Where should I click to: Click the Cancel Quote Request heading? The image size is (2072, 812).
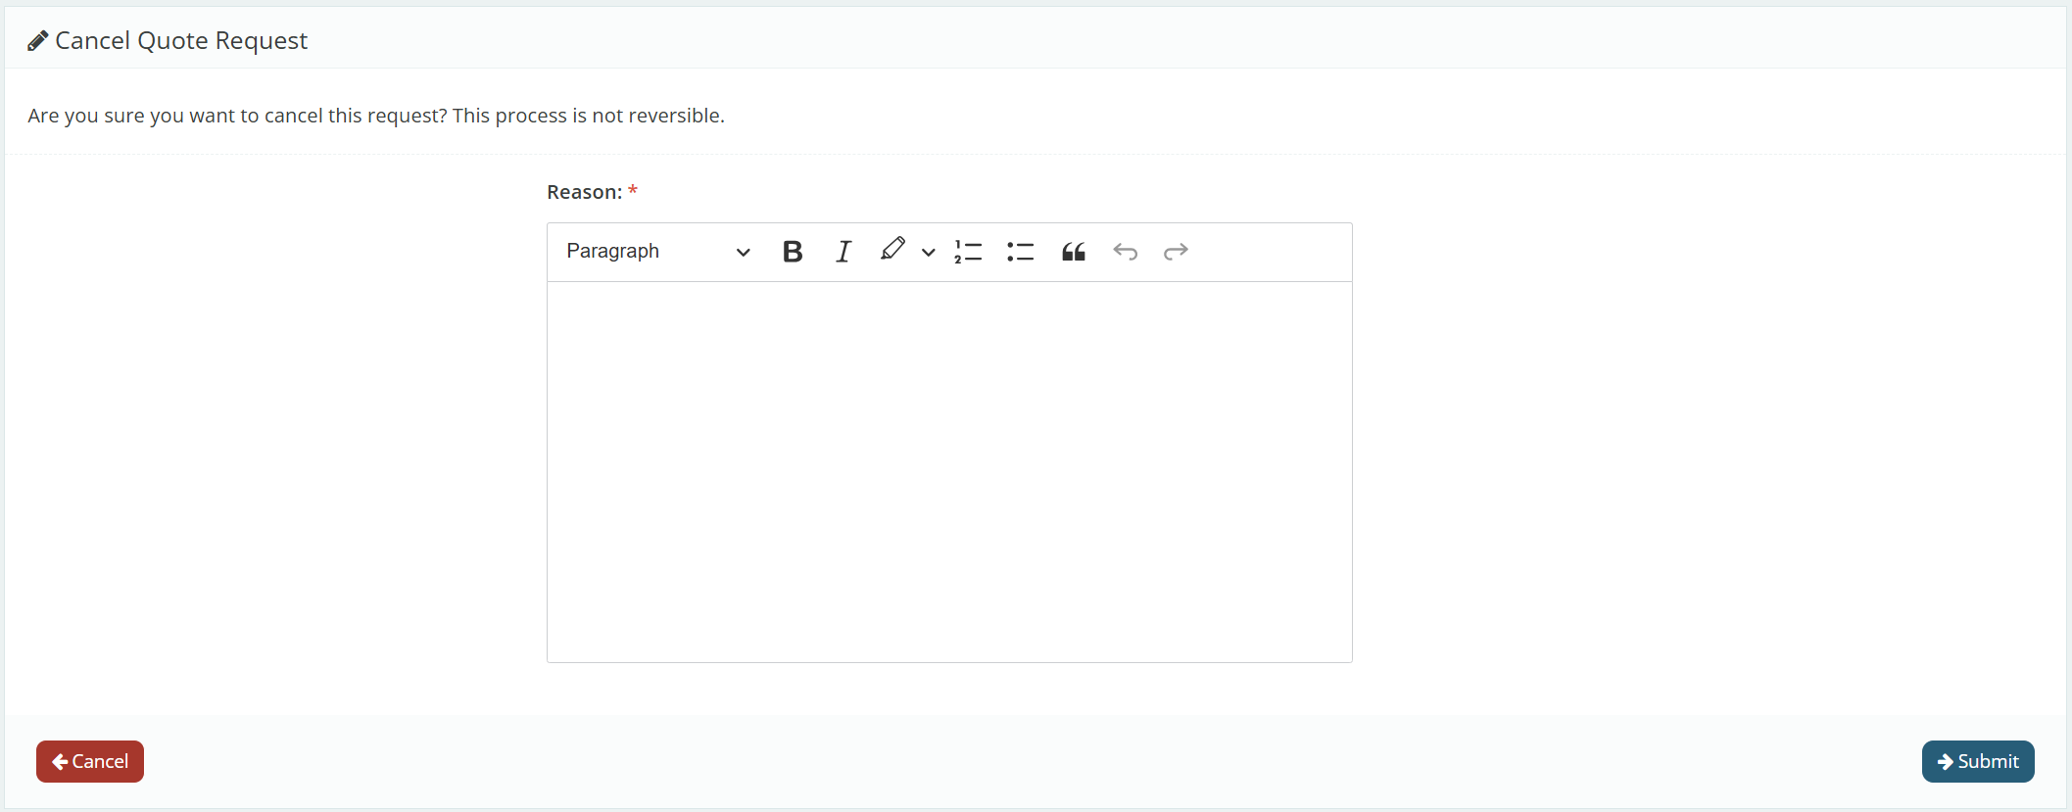(x=181, y=41)
